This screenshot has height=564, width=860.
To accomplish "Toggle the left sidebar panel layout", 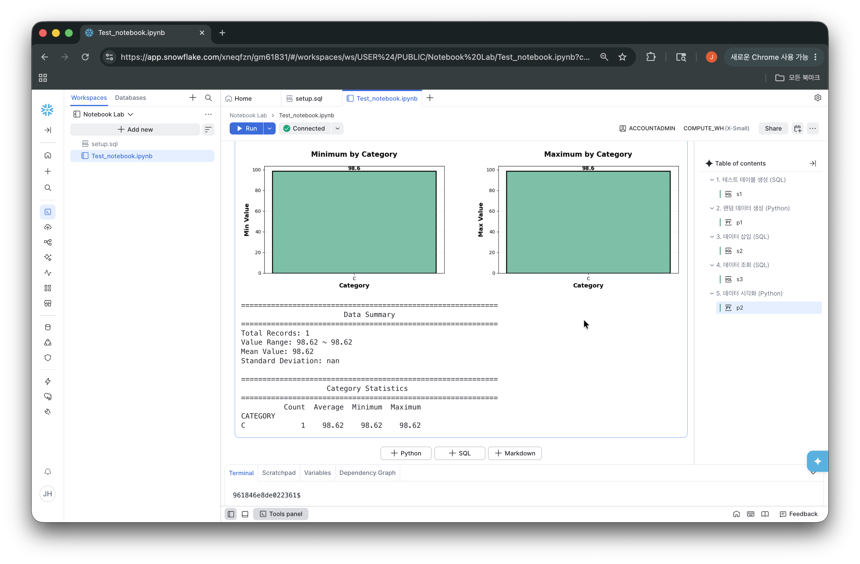I will point(231,514).
